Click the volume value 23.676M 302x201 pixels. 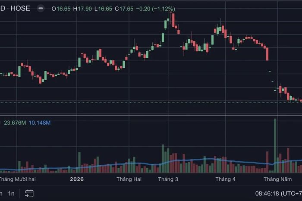[15, 122]
